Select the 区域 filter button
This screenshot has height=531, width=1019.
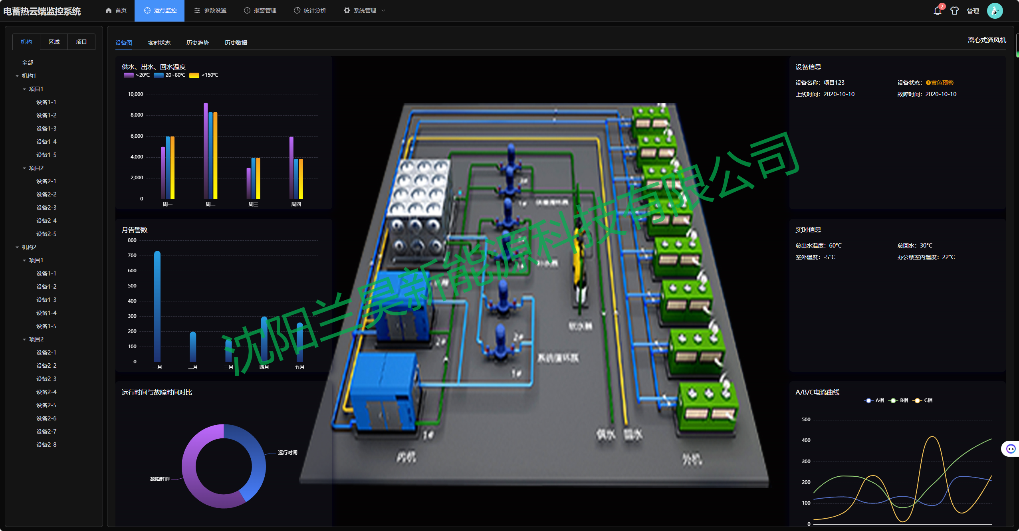(54, 42)
